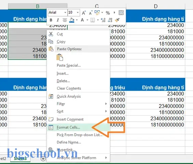Choose Copy from context menu

(78, 42)
